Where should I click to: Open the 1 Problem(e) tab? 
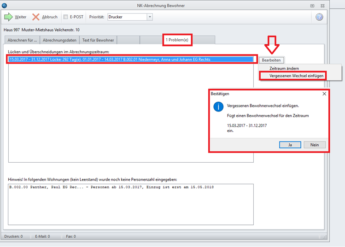pos(177,40)
